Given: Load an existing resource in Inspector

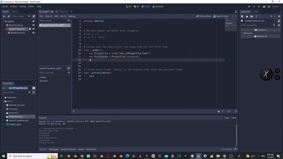Looking at the screenshot, I should coord(247,16).
